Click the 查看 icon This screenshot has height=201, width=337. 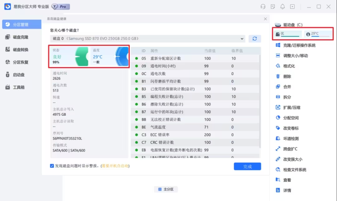278,180
